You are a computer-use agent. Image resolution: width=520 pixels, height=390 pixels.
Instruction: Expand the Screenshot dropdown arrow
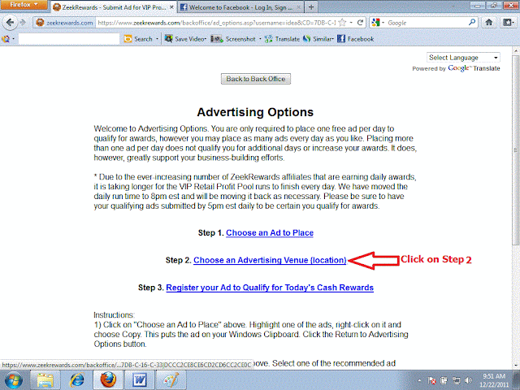[x=260, y=39]
